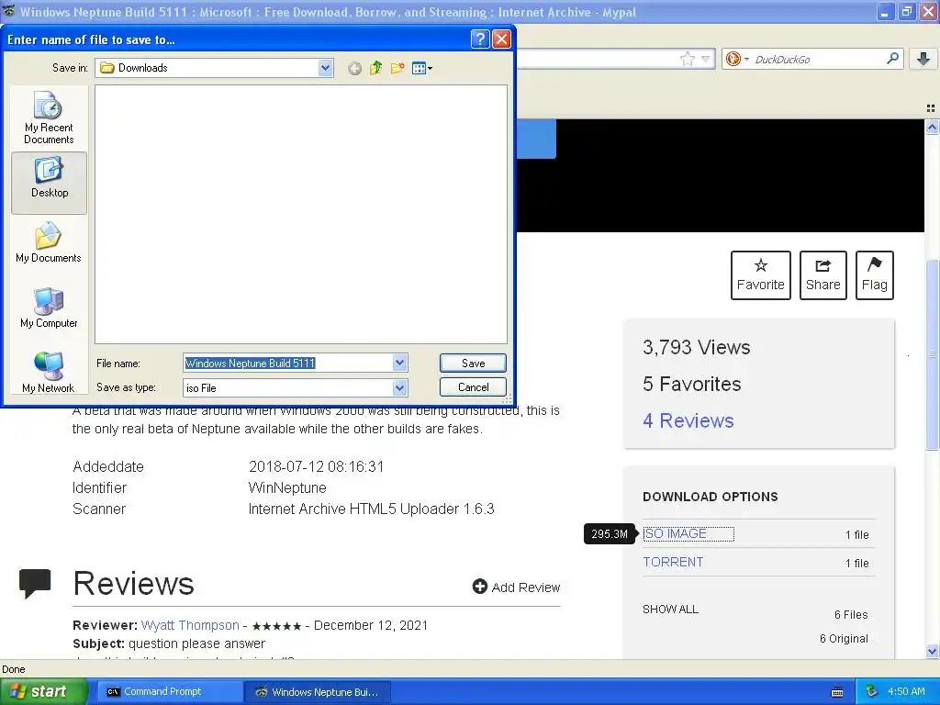
Task: Click the Favorite button
Action: coord(761,275)
